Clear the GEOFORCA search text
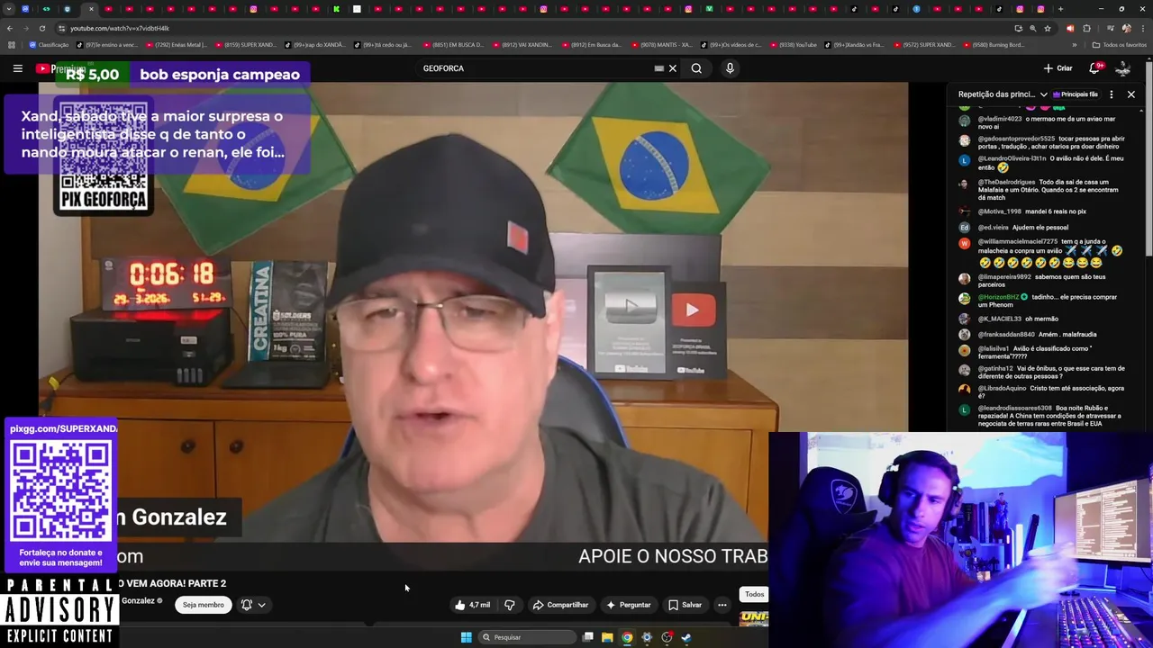This screenshot has width=1153, height=648. click(x=672, y=68)
